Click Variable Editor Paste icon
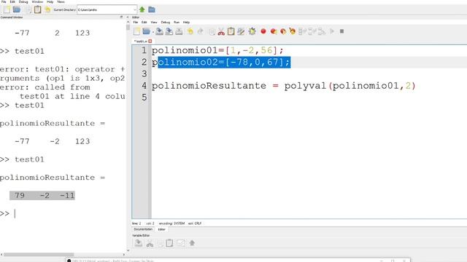 click(x=169, y=243)
